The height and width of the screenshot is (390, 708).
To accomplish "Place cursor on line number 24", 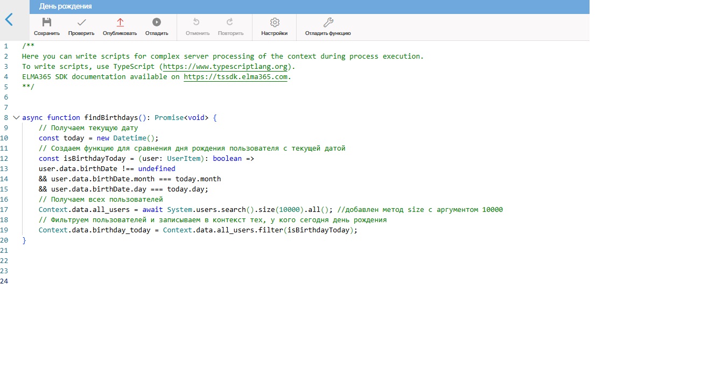I will pos(4,281).
